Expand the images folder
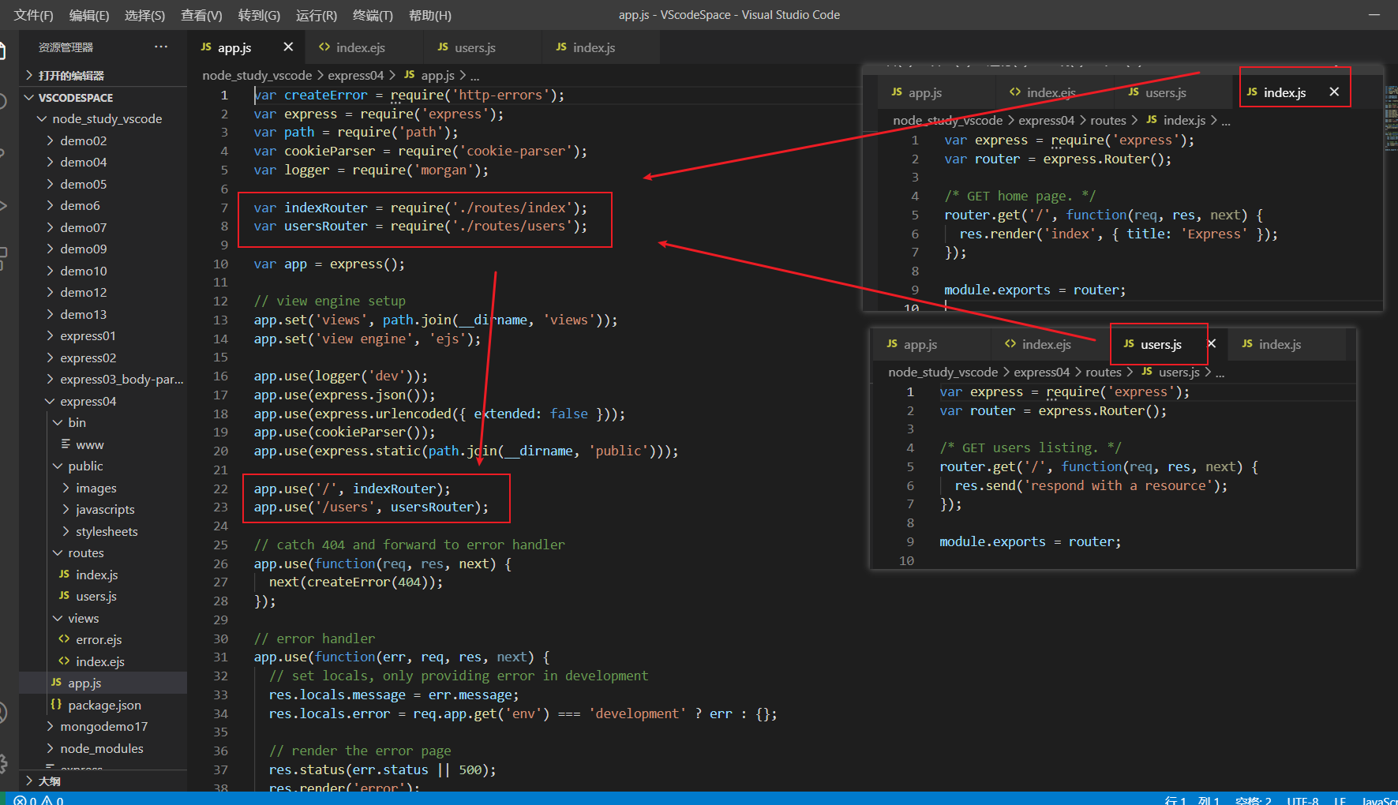1398x805 pixels. 103,488
